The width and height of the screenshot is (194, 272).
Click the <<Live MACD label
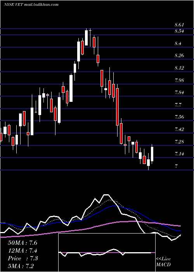coord(163,262)
